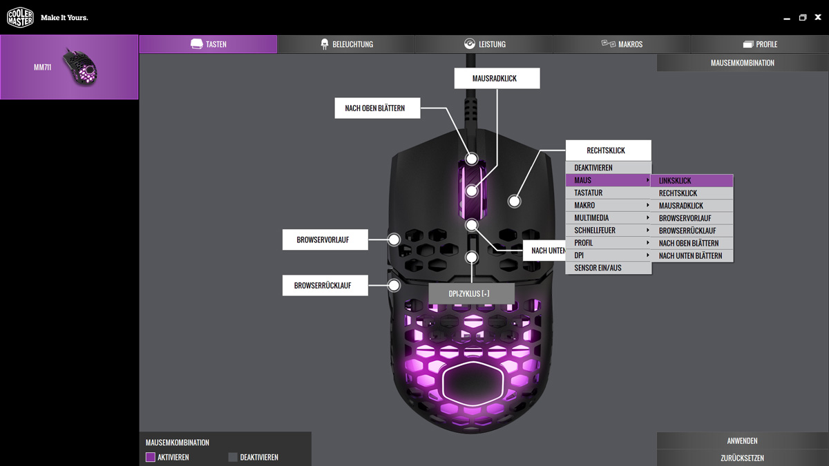Choose Deaktivieren in the context menu

pos(609,168)
